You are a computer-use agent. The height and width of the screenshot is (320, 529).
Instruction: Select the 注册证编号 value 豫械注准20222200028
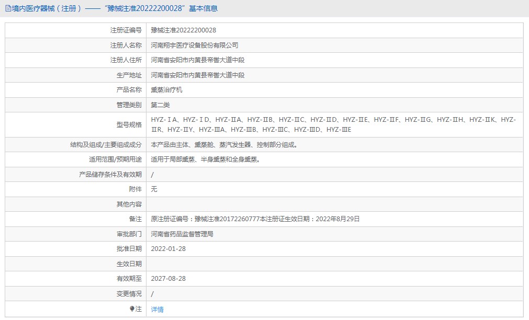coord(183,30)
